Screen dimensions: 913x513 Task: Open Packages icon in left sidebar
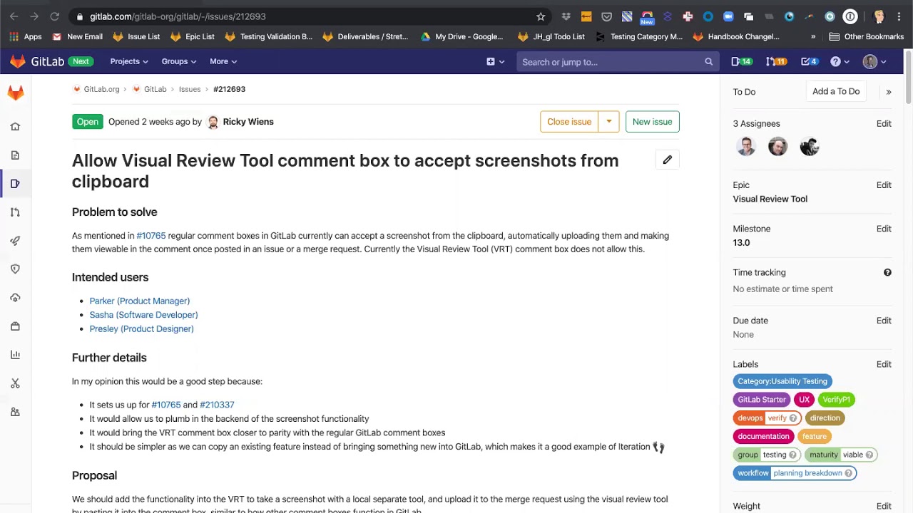pyautogui.click(x=15, y=326)
